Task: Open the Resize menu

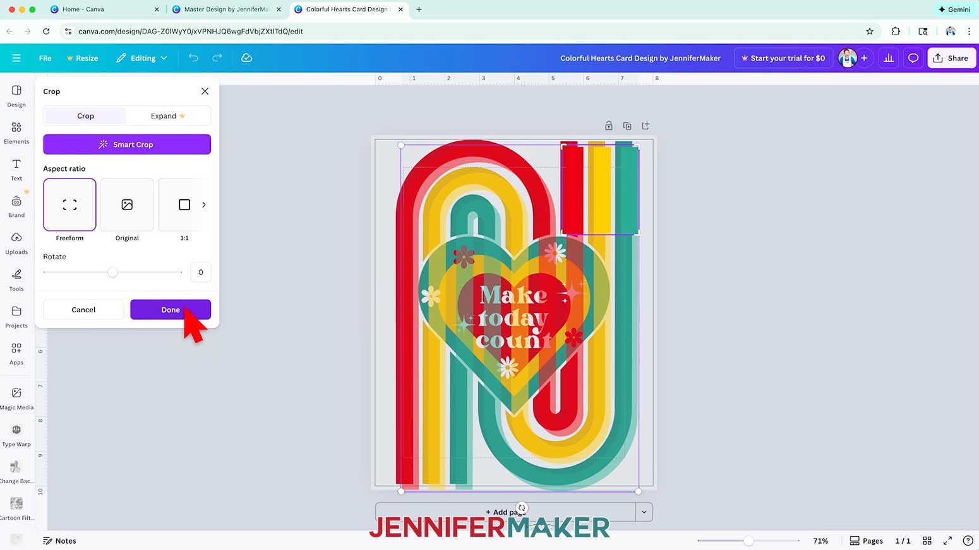Action: click(82, 58)
